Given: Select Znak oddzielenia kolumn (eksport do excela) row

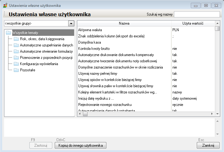Looking at the screenshot, I should 146,36.
